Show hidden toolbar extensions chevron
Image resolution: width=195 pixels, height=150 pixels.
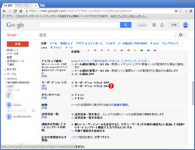coord(186,11)
